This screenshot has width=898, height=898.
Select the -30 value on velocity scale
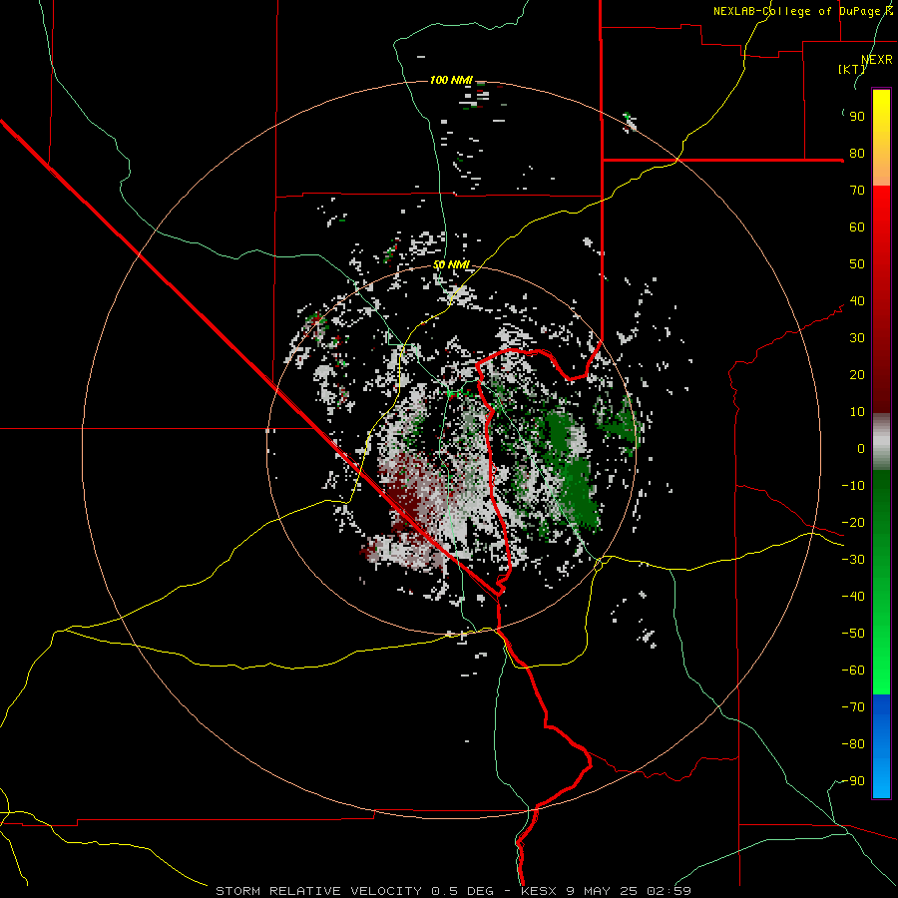[853, 560]
